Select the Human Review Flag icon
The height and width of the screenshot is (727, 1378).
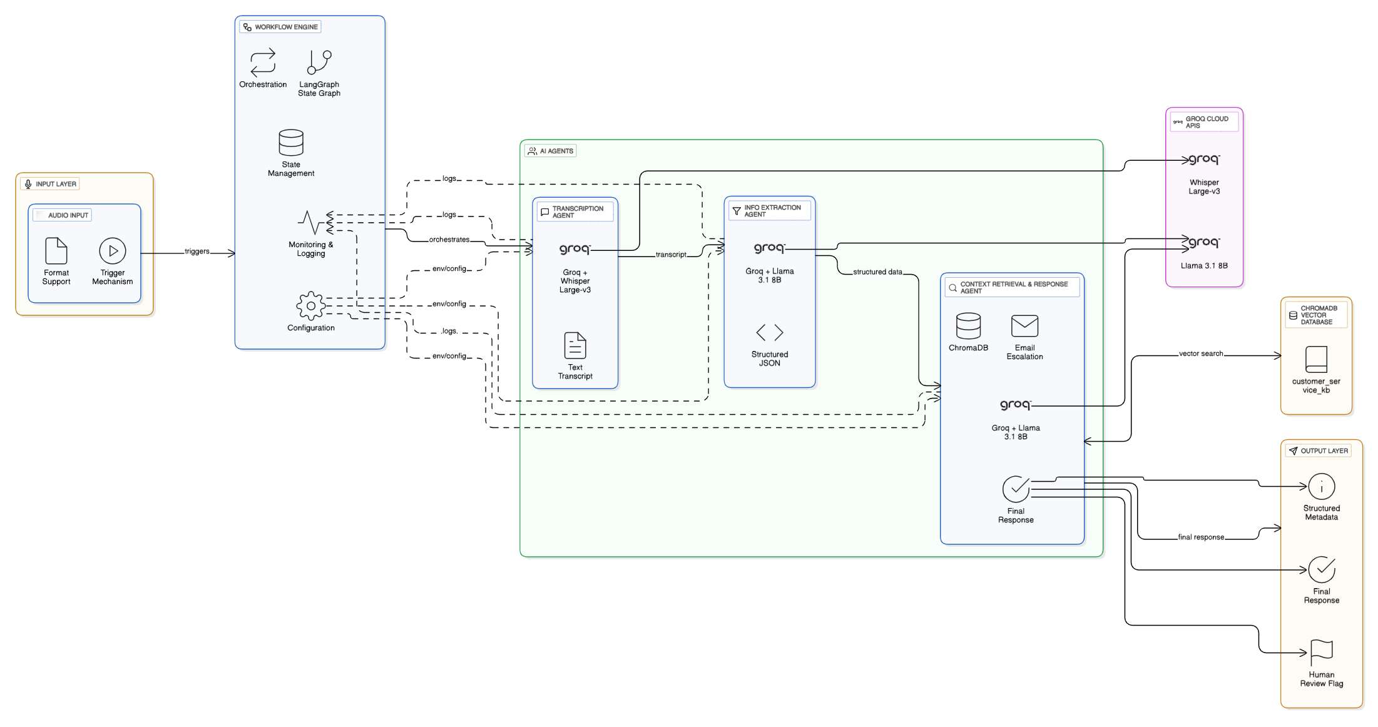pos(1321,653)
